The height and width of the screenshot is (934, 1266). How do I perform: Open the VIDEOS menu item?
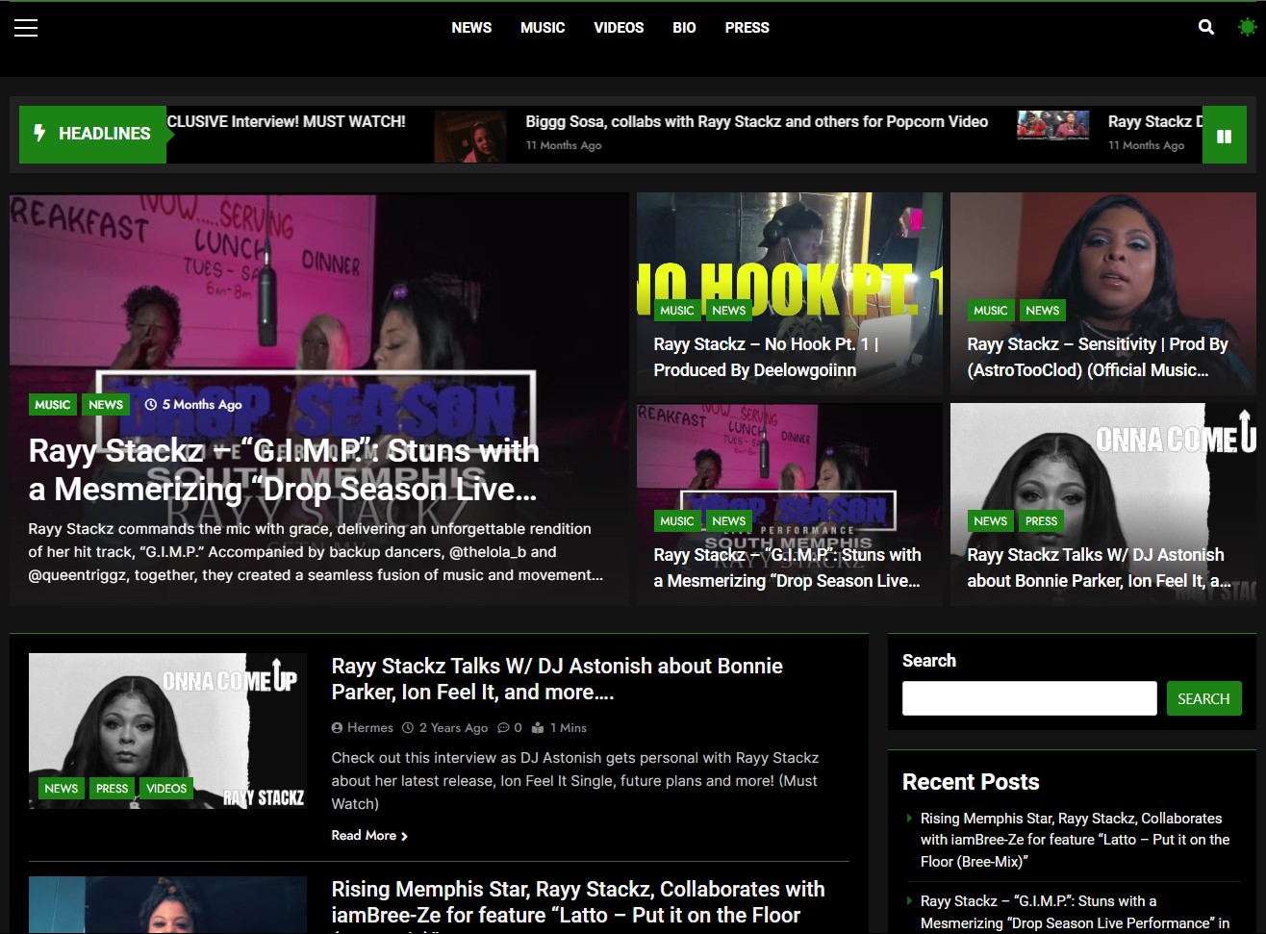[619, 28]
